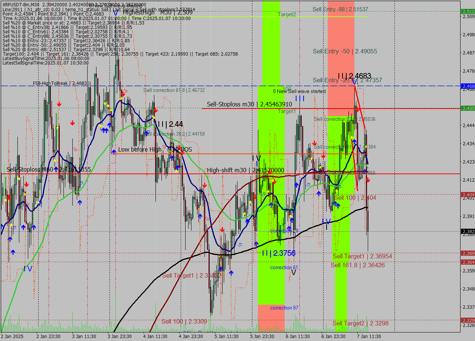475x341 pixels.
Task: Click the 'correction 87' blue label
Action: (284, 308)
